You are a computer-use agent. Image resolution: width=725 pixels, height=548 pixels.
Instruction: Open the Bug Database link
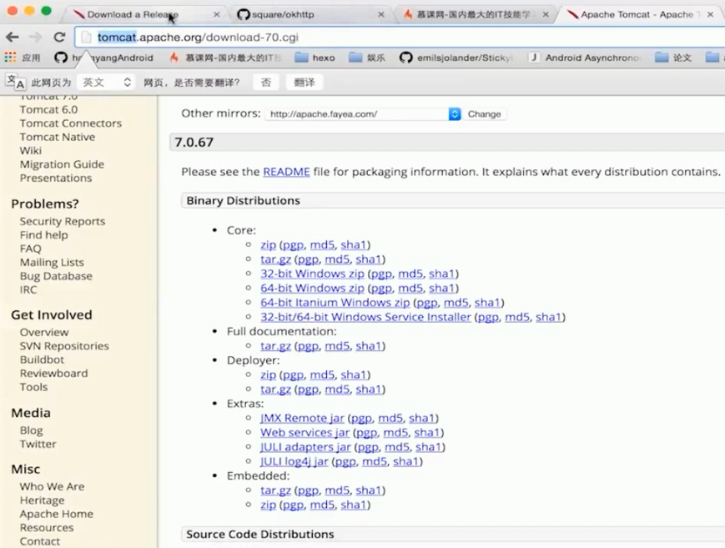click(56, 276)
